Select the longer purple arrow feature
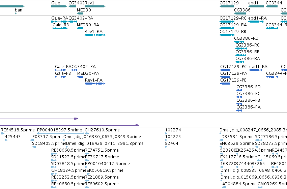The height and width of the screenshot is (189, 287). pyautogui.click(x=69, y=125)
